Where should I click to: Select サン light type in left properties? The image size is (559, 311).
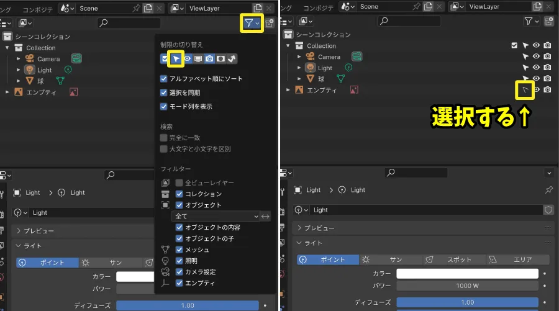coord(111,263)
